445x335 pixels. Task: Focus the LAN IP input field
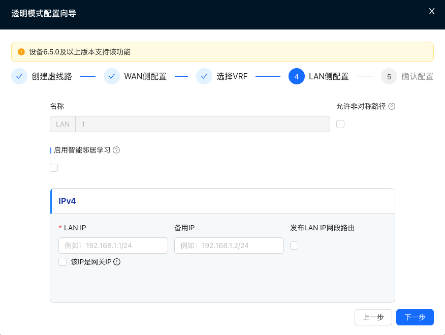coord(113,246)
